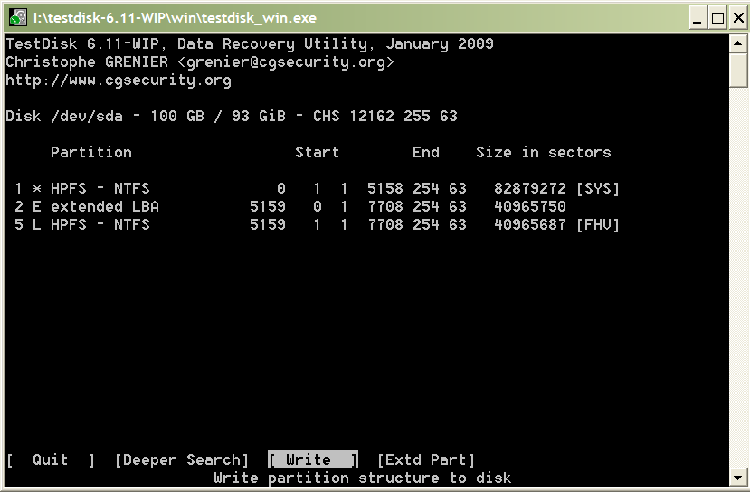Click the scrollbar up arrow
Viewport: 750px width, 492px height.
pos(738,44)
